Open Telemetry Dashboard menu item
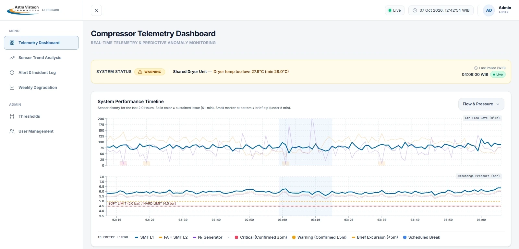This screenshot has width=519, height=249. [41, 43]
